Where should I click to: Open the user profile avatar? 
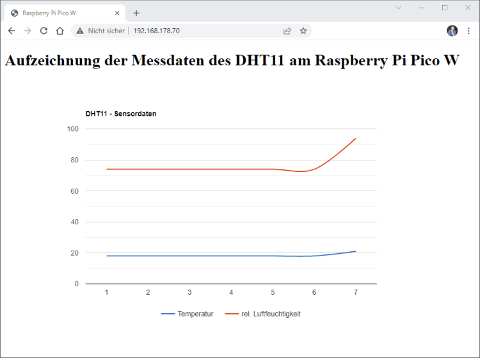point(452,31)
